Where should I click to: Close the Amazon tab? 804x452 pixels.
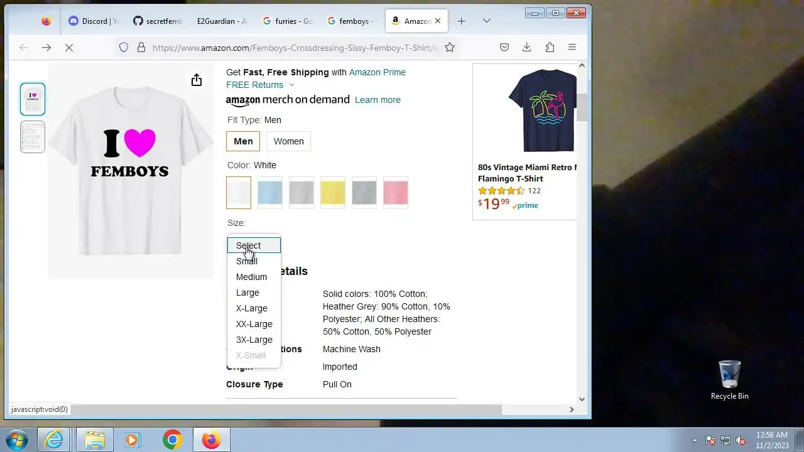point(438,21)
